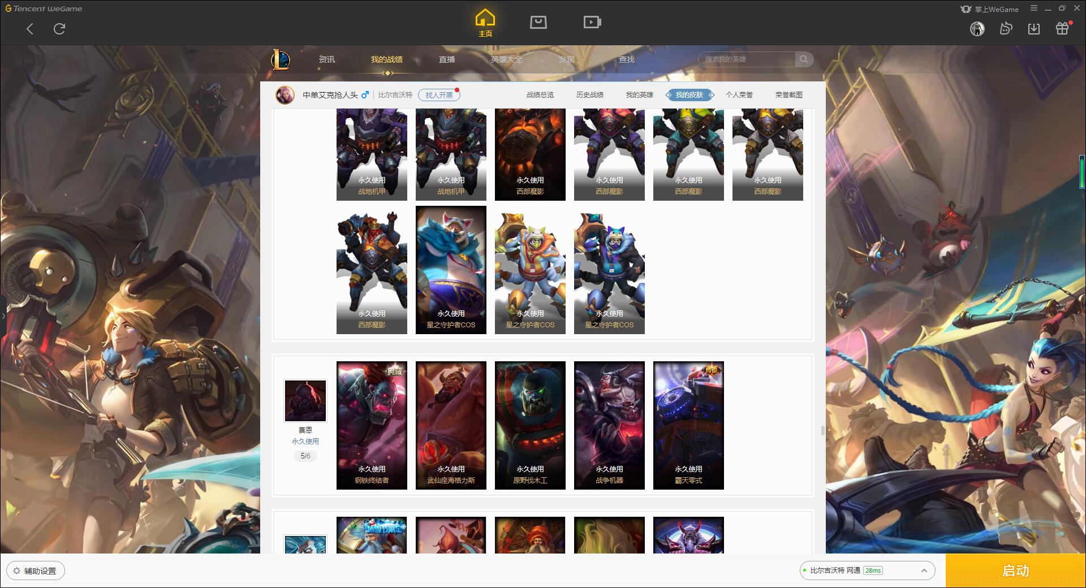Open the single blue 西部魔影 skin in second row
The image size is (1086, 588).
tap(372, 270)
